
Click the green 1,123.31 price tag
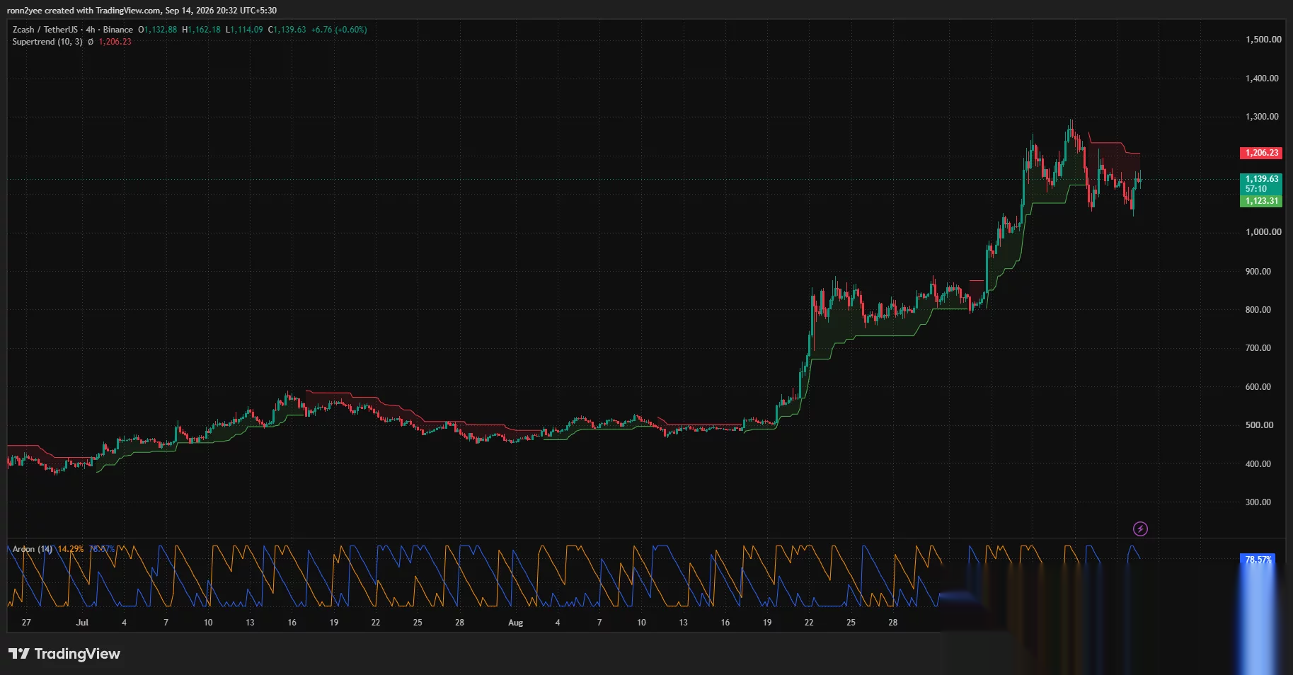tap(1261, 201)
